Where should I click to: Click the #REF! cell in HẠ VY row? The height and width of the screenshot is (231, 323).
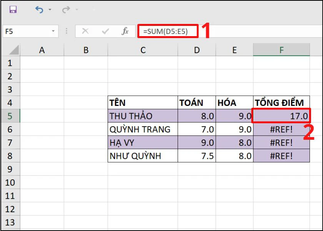pos(281,142)
